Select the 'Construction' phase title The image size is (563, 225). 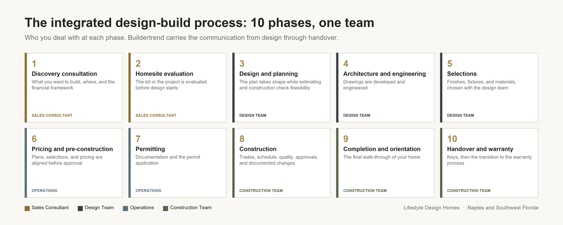tap(258, 149)
